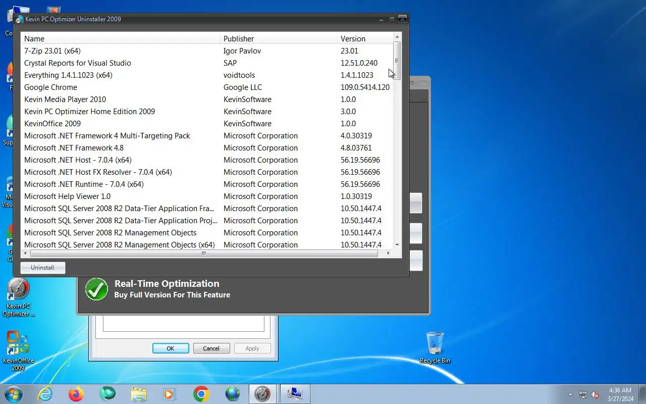
Task: Open the taskbar clock and date
Action: (620, 394)
